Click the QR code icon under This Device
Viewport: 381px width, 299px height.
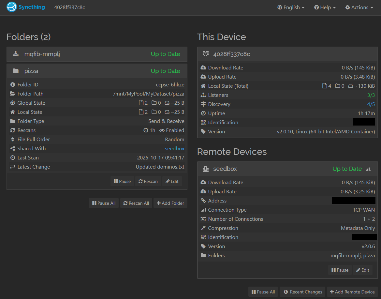(x=203, y=123)
